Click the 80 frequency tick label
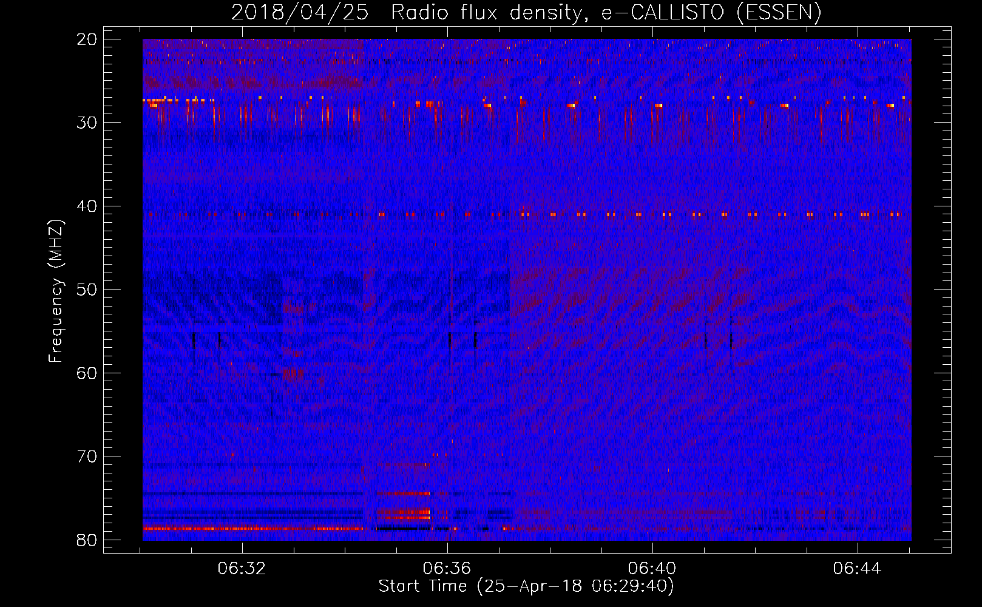The image size is (982, 607). pos(87,540)
